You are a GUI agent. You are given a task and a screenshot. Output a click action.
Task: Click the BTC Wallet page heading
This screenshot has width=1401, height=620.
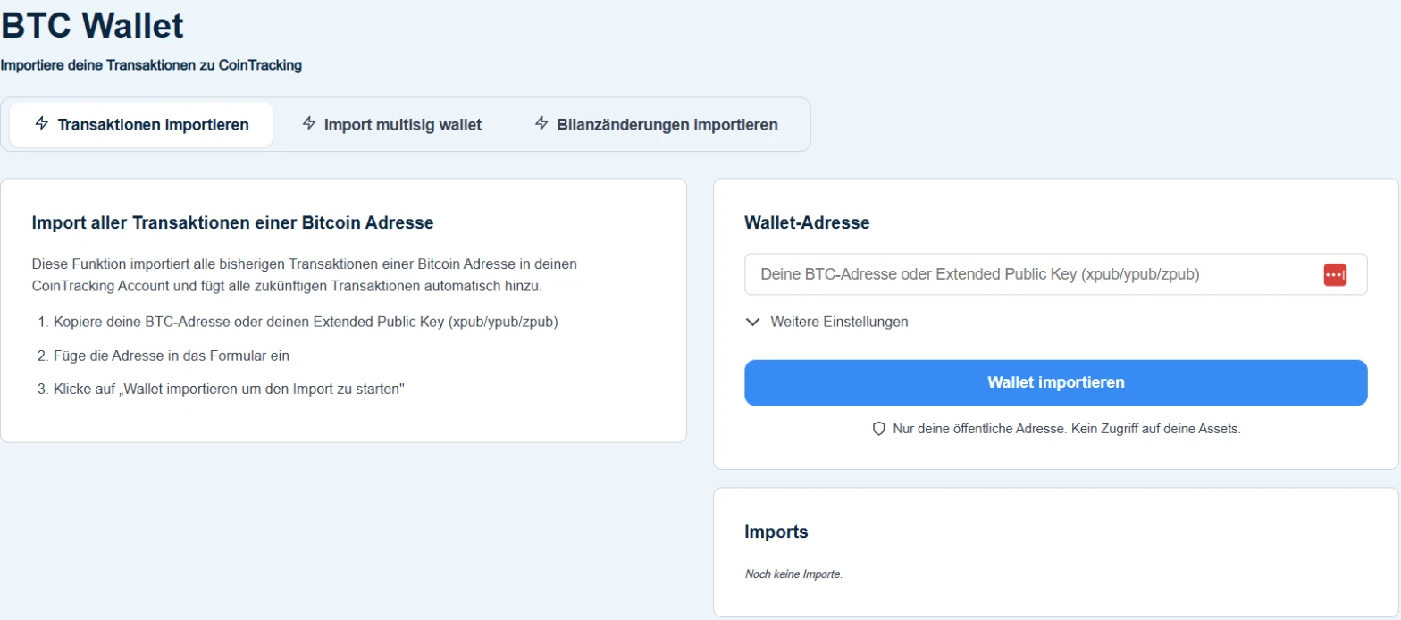(92, 25)
